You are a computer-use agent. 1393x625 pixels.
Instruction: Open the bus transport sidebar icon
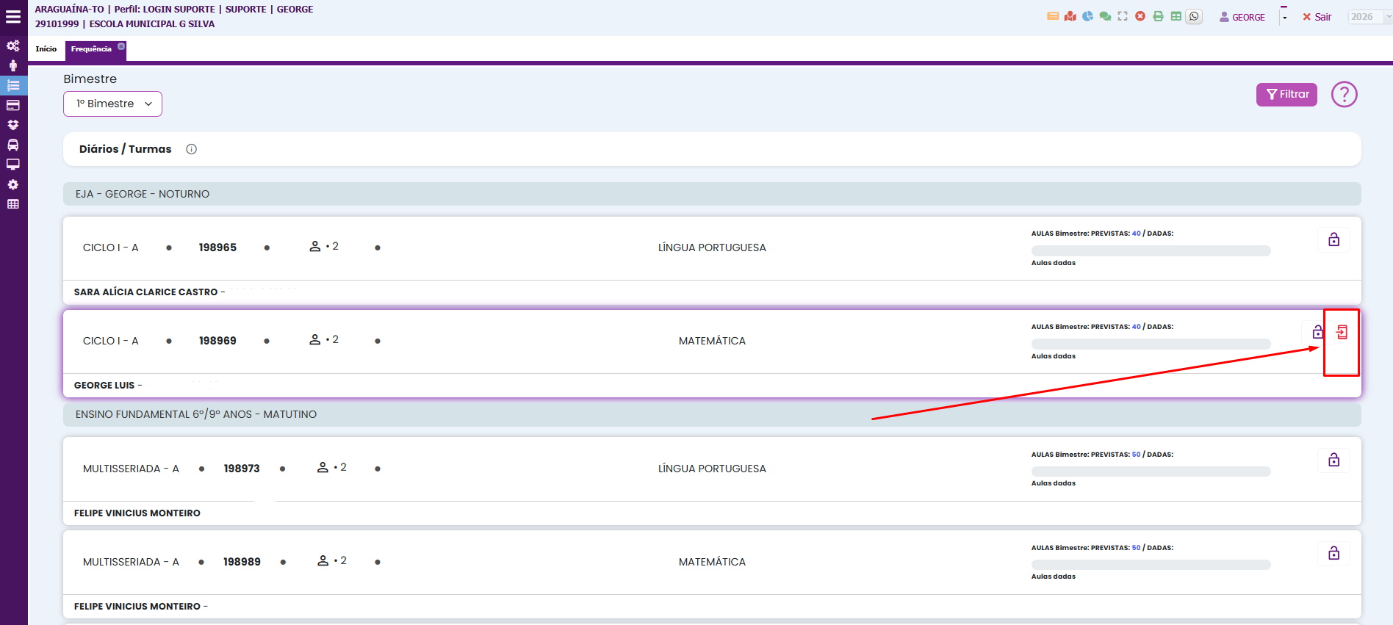pos(13,145)
